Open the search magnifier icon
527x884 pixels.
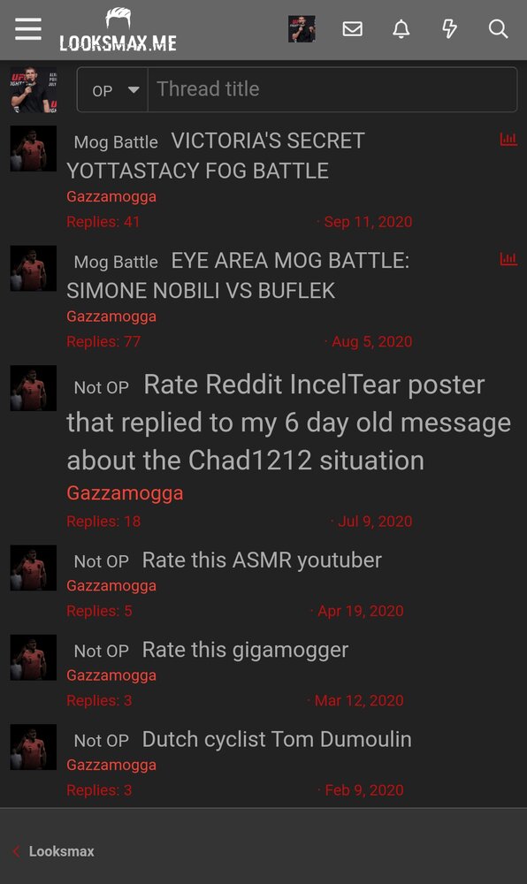click(x=498, y=29)
